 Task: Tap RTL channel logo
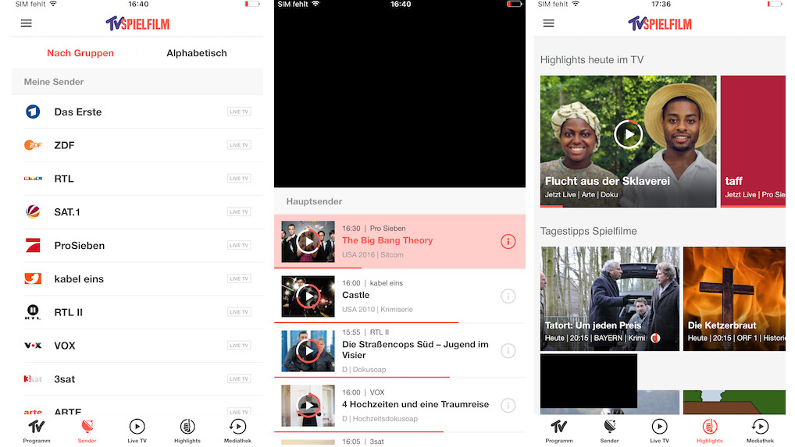pyautogui.click(x=33, y=179)
